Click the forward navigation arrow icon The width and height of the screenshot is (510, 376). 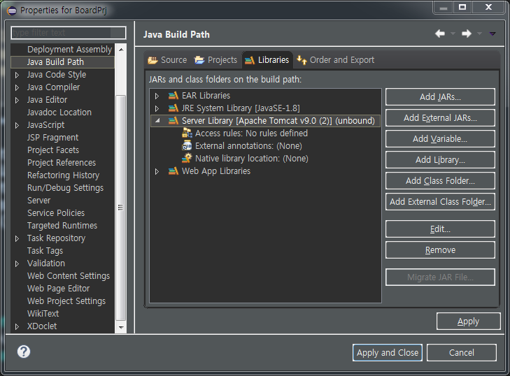coord(467,34)
